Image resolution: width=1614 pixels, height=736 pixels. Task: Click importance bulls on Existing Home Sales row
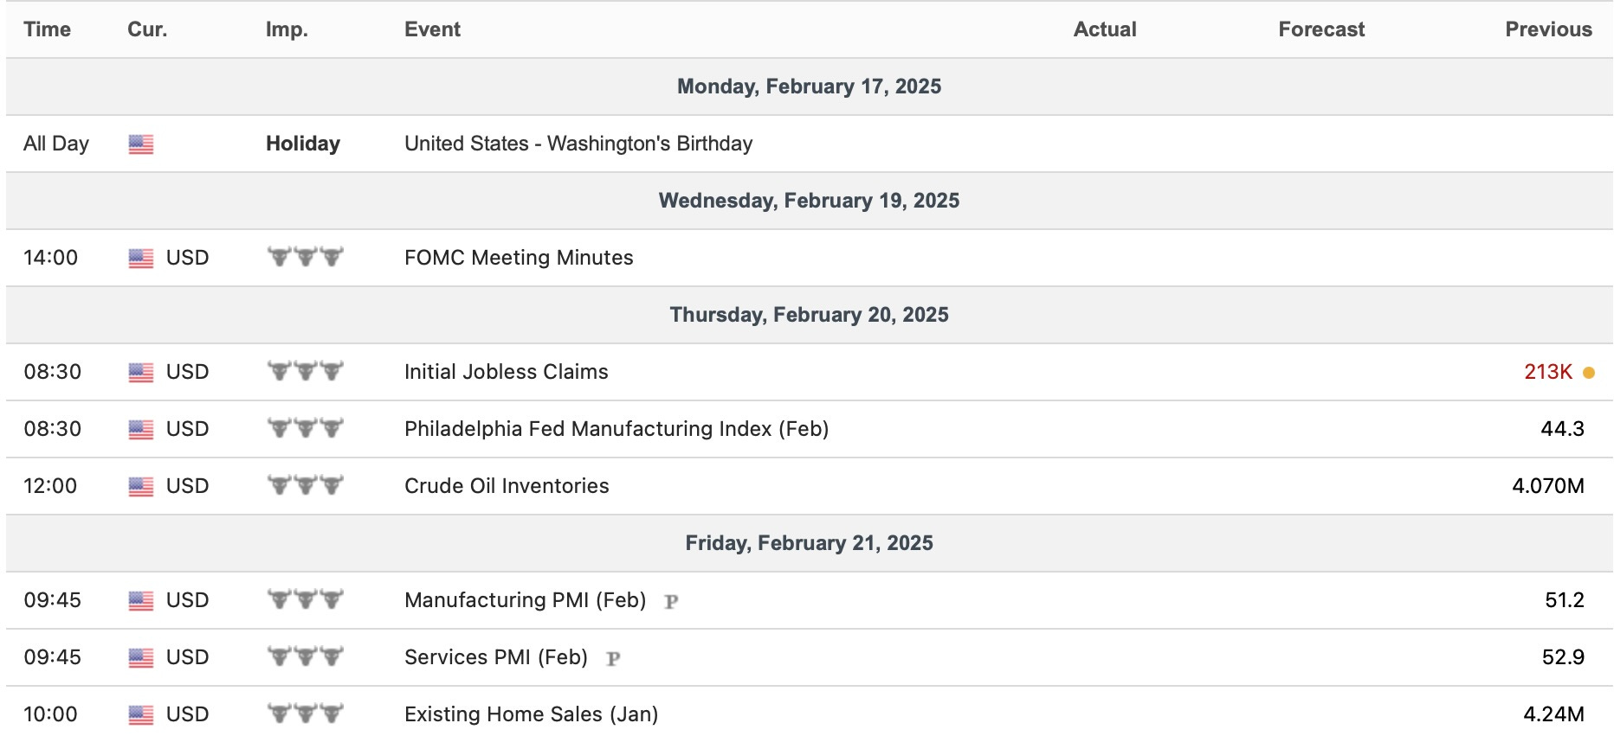(x=305, y=714)
